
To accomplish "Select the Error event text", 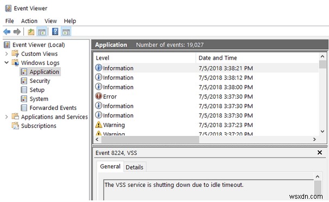I will 109,96.
